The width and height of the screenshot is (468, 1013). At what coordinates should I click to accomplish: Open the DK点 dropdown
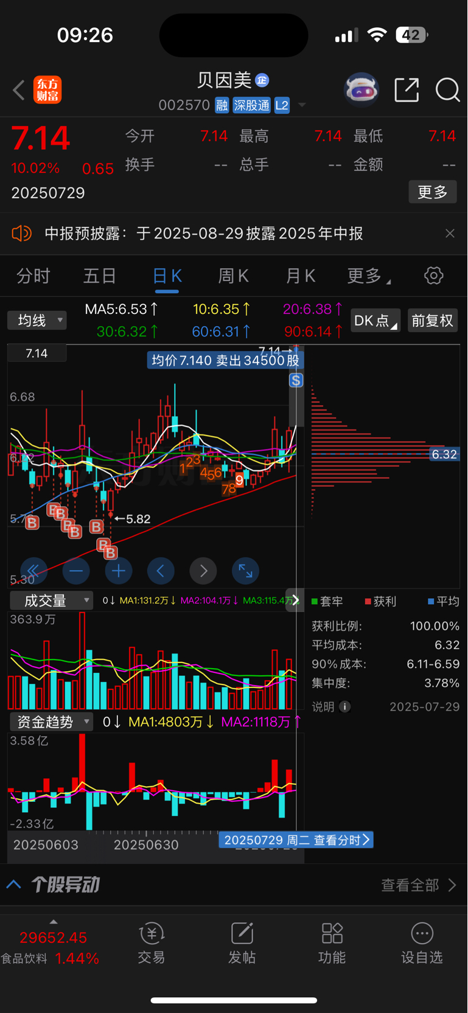375,320
